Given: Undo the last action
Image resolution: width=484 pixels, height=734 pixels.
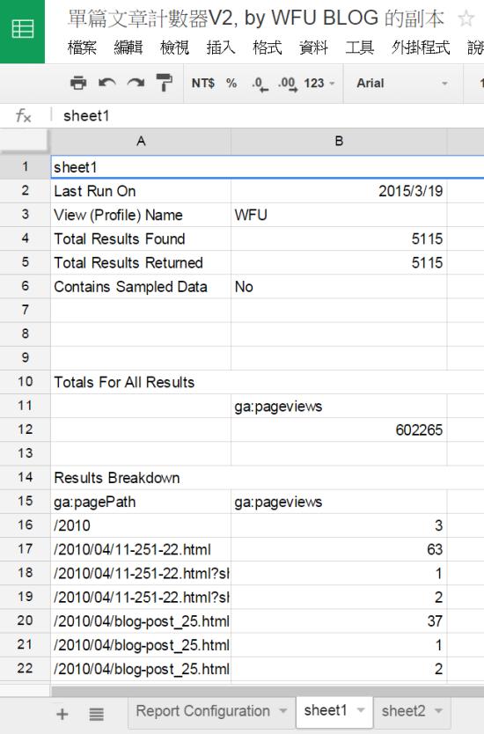Looking at the screenshot, I should coord(107,84).
